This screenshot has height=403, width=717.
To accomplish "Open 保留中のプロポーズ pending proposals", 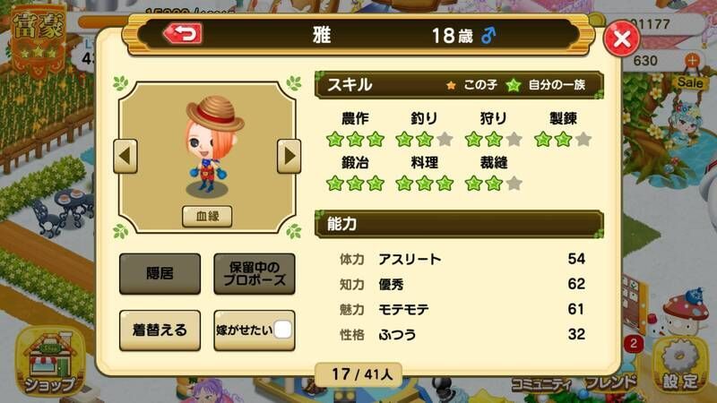I will pos(255,274).
